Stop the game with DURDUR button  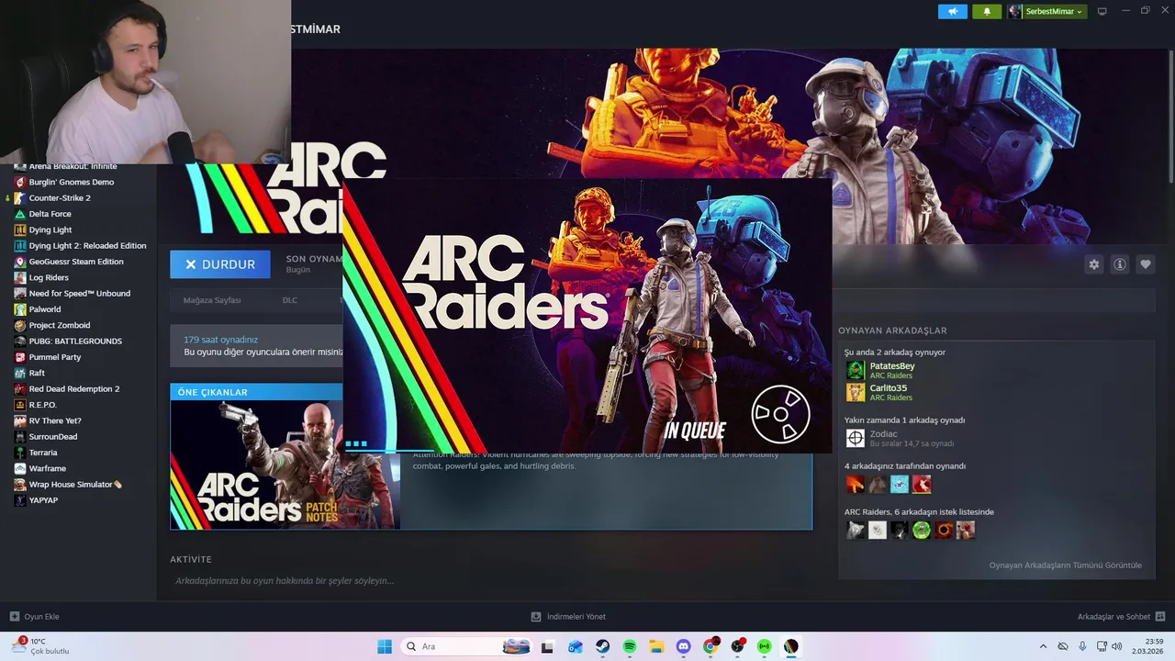point(220,264)
